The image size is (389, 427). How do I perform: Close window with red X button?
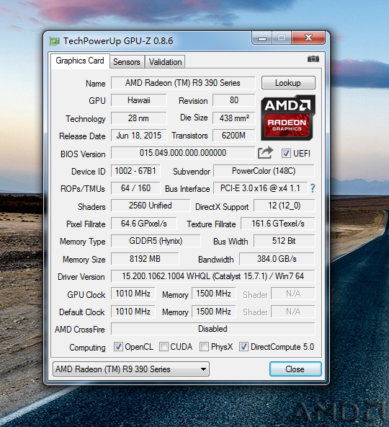pos(308,38)
